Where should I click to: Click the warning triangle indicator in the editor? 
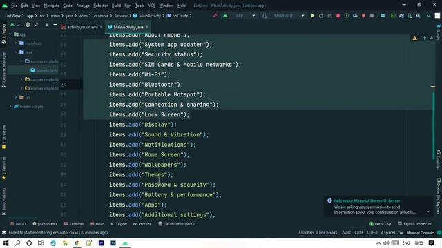pos(414,38)
